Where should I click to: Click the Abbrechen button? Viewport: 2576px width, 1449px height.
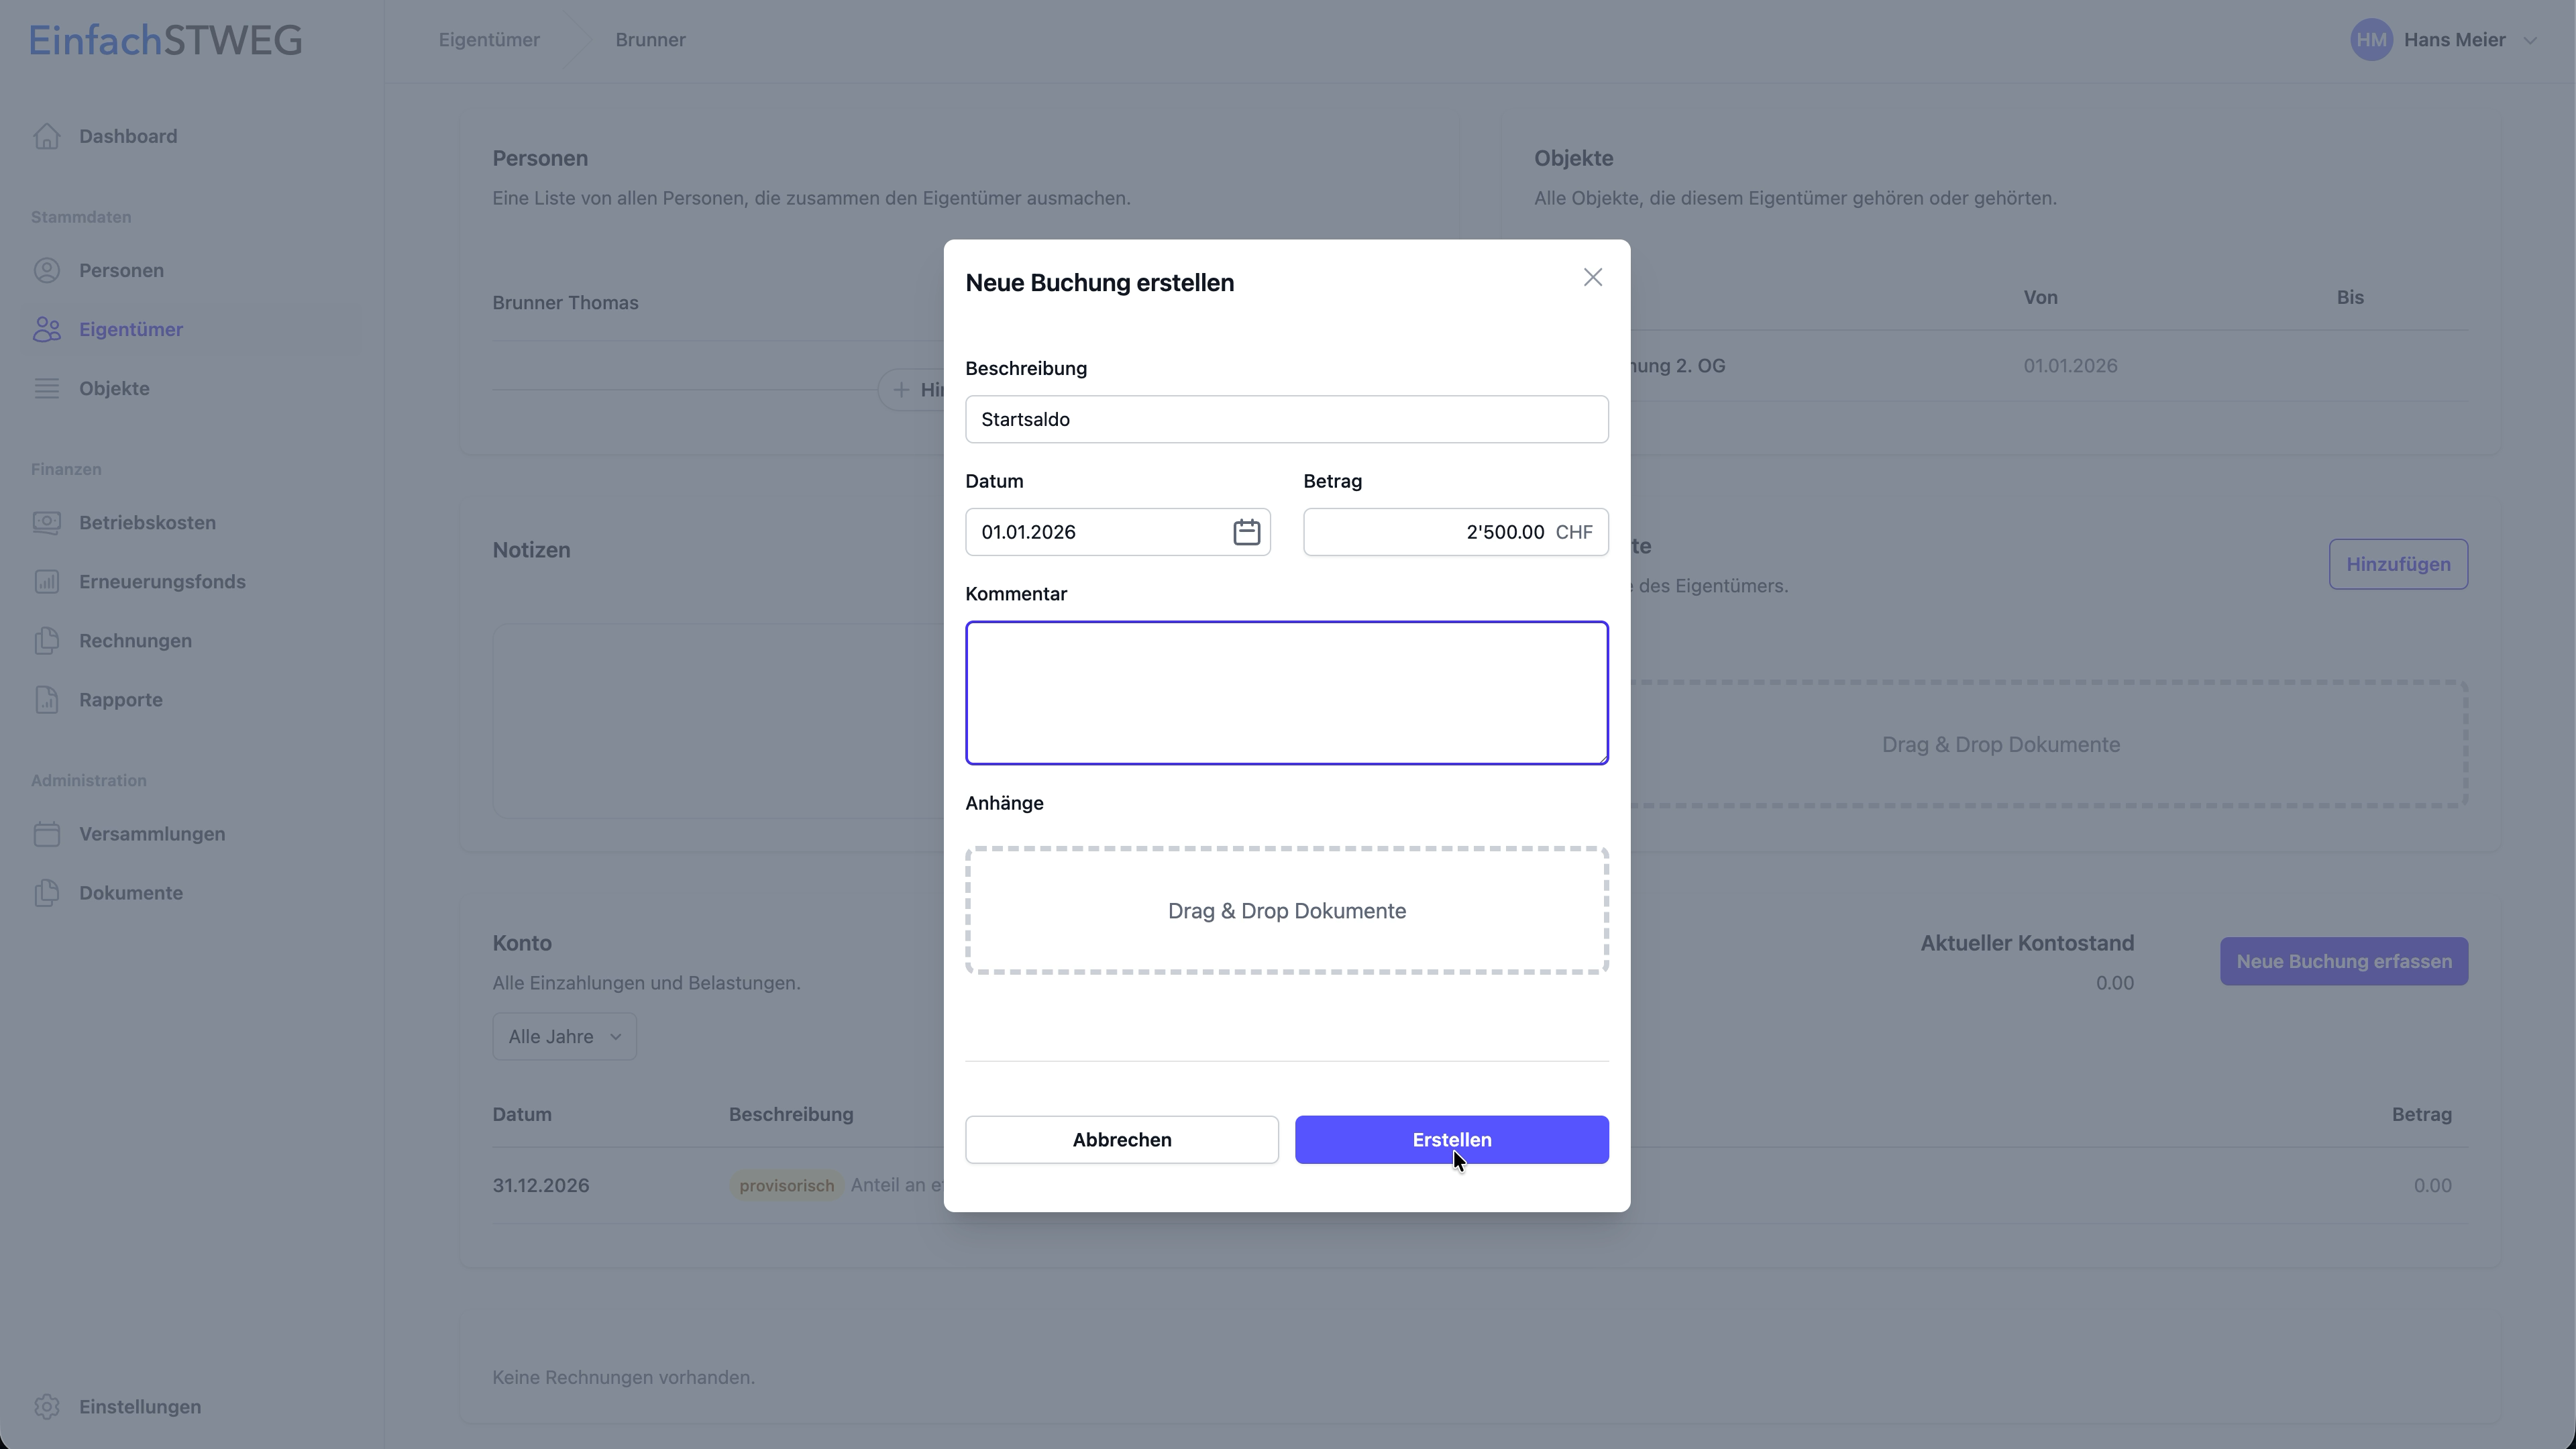pyautogui.click(x=1121, y=1140)
